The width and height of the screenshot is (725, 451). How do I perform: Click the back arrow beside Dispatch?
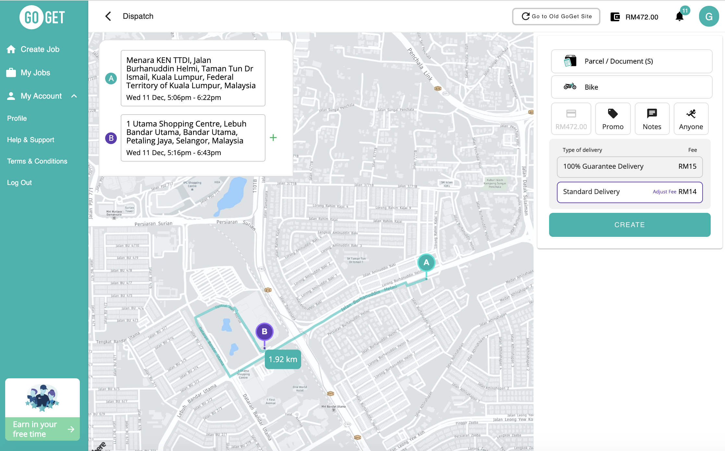click(108, 16)
